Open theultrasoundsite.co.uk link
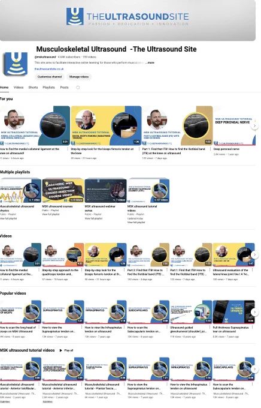Viewport: 261px width, 408px height. [x=49, y=69]
